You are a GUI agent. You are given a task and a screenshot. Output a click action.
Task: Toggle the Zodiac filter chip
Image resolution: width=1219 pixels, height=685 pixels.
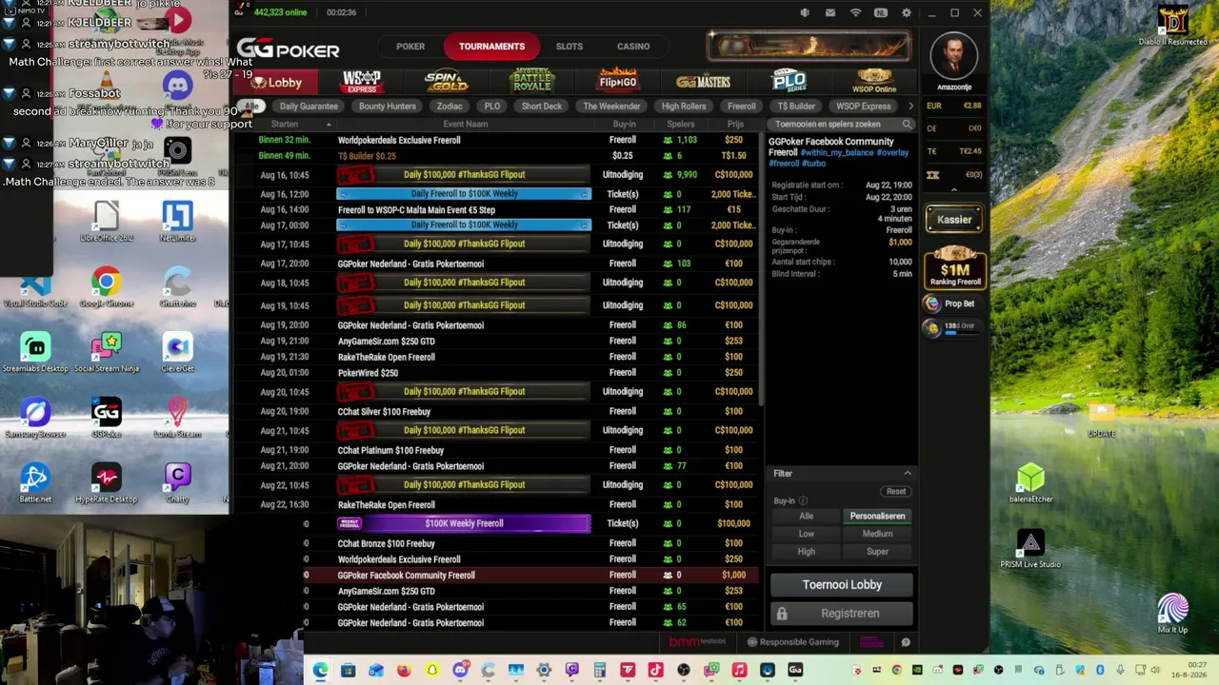pyautogui.click(x=450, y=107)
